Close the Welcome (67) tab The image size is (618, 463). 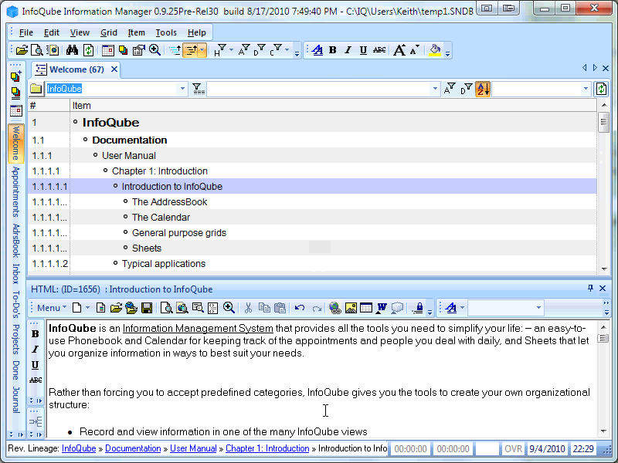[x=114, y=69]
